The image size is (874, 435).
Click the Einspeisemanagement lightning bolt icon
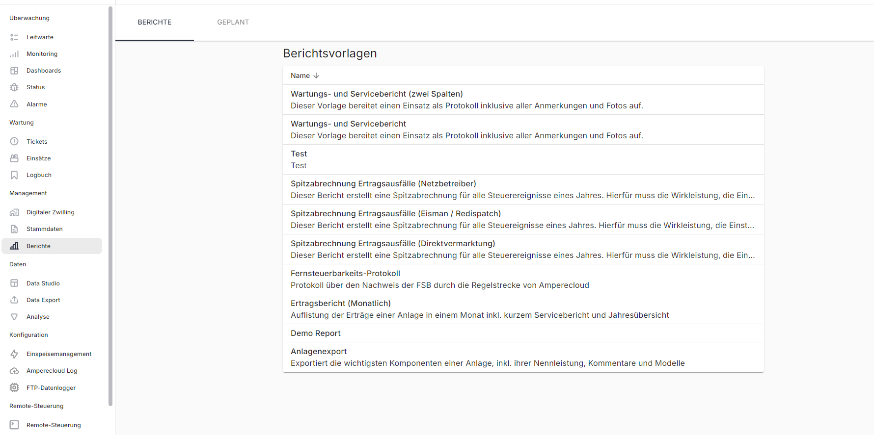14,354
